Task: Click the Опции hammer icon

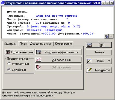Action: tap(89, 61)
